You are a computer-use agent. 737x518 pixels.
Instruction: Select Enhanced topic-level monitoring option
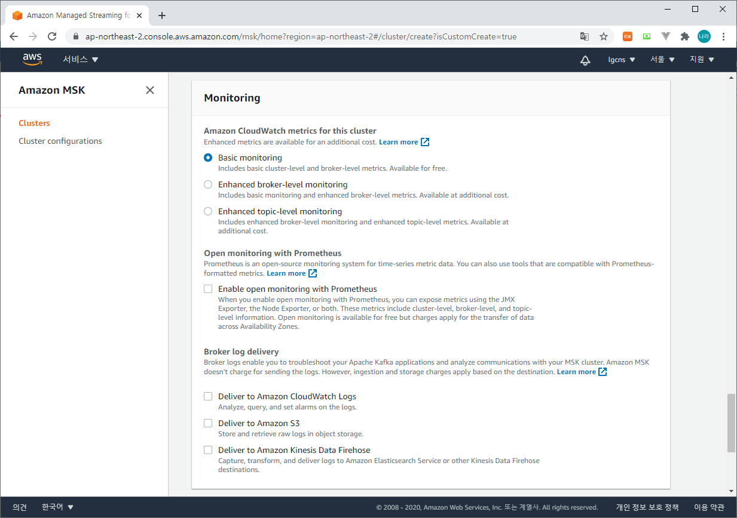[208, 211]
